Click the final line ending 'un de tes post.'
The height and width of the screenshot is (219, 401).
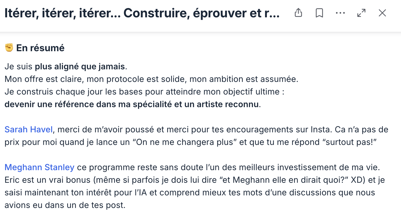click(x=65, y=205)
